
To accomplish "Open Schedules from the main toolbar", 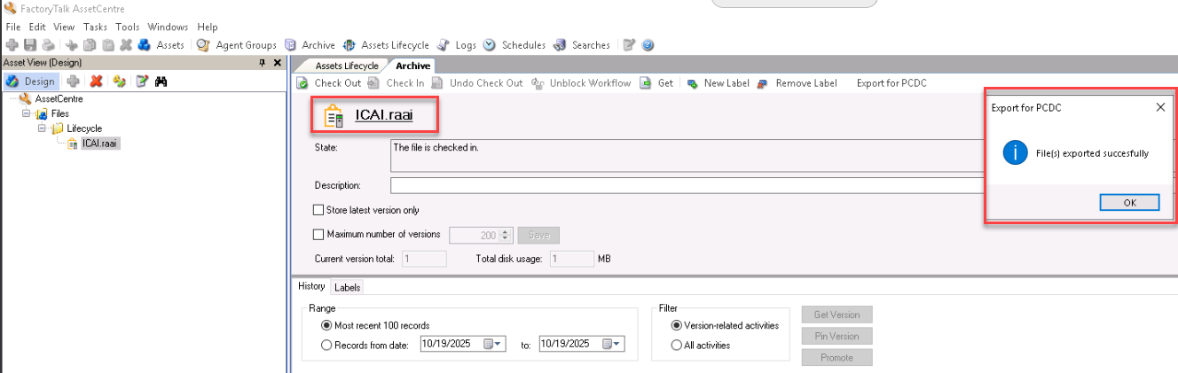I will click(515, 45).
